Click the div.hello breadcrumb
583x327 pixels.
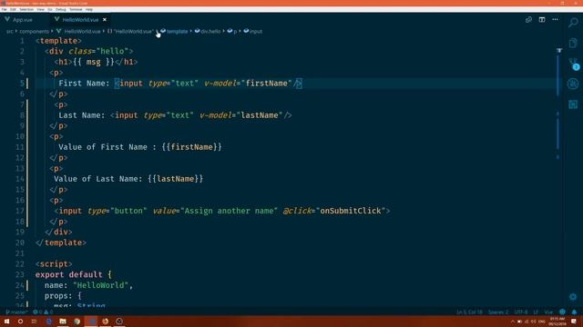[208, 32]
